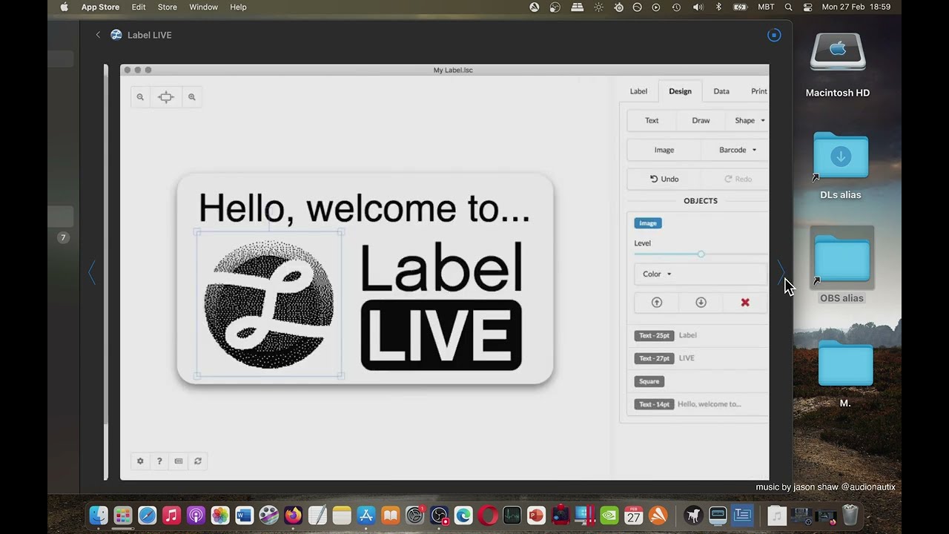Expand the Shape dropdown

(749, 120)
